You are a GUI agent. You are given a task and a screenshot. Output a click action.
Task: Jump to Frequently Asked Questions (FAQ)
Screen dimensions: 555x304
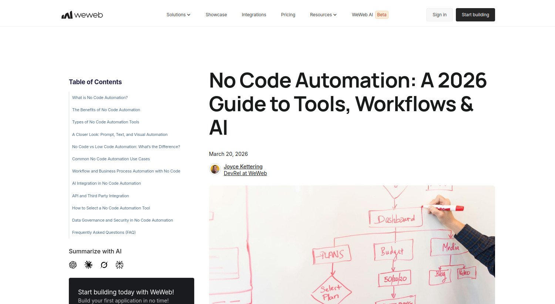[x=104, y=232]
